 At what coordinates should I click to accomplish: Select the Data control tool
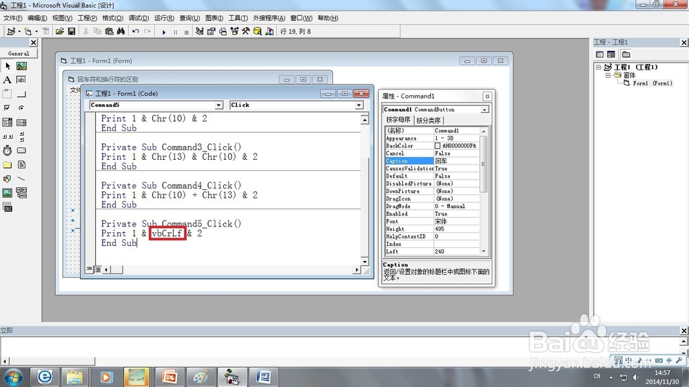click(21, 193)
